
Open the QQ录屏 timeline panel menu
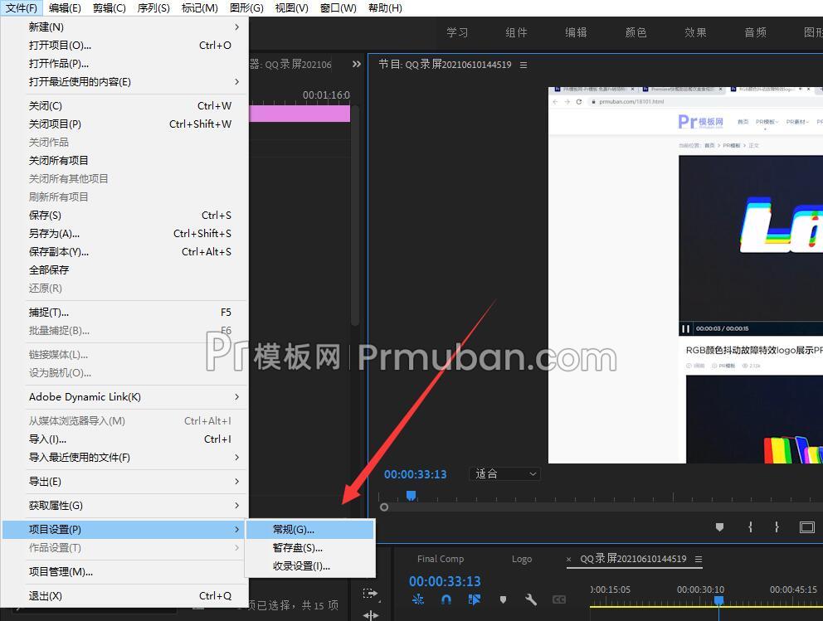701,559
